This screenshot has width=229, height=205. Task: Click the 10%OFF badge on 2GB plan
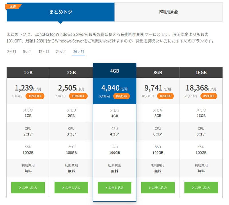pyautogui.click(x=78, y=96)
